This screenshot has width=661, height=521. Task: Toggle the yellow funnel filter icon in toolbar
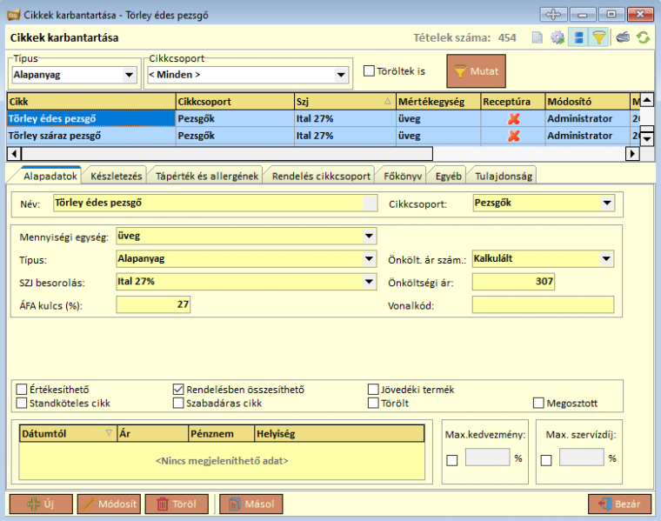(x=598, y=37)
